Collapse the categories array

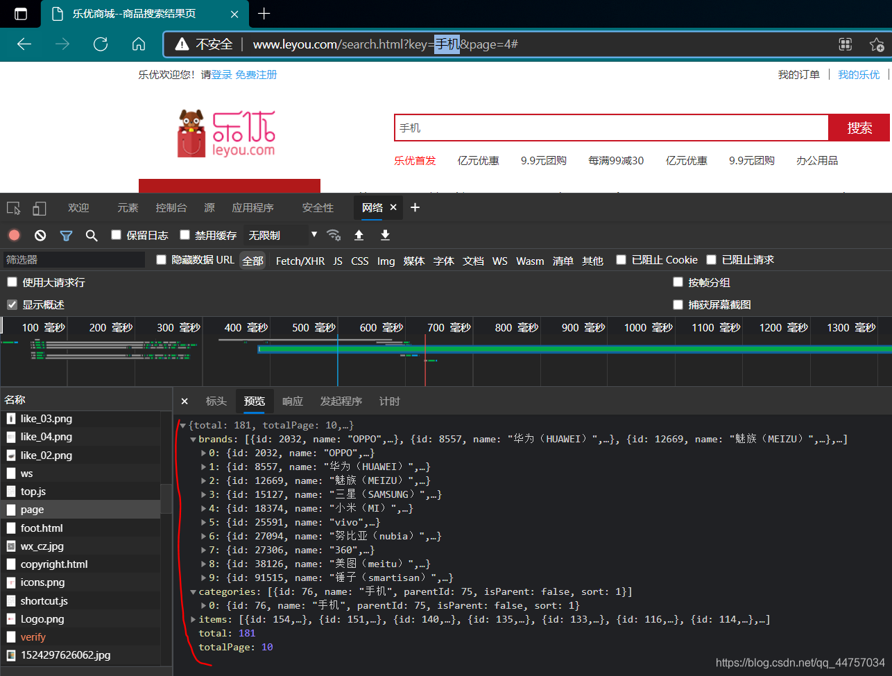194,592
